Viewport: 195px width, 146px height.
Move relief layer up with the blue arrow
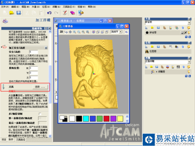tap(186, 76)
